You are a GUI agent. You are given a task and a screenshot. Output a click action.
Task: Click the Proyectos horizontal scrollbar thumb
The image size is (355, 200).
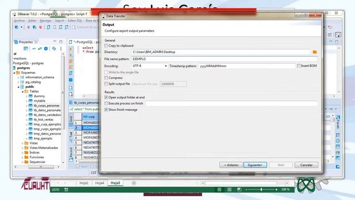click(41, 167)
